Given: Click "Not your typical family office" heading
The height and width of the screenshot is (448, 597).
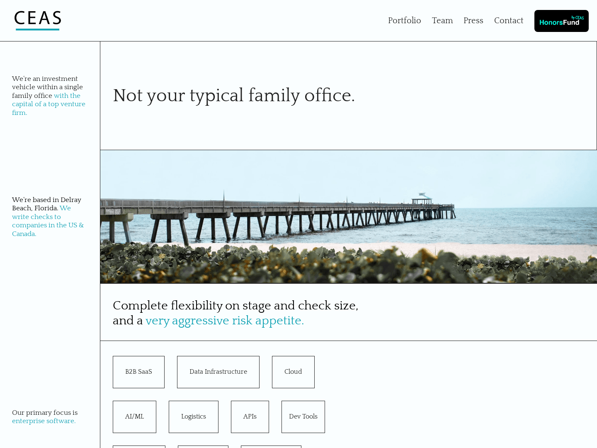Looking at the screenshot, I should point(234,95).
